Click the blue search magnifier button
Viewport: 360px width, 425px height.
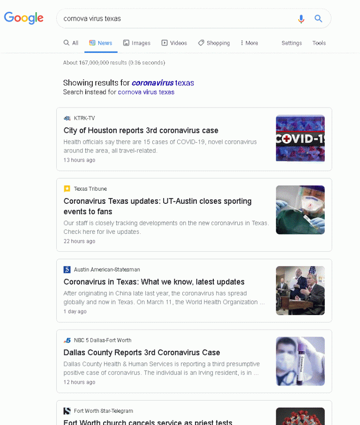318,18
